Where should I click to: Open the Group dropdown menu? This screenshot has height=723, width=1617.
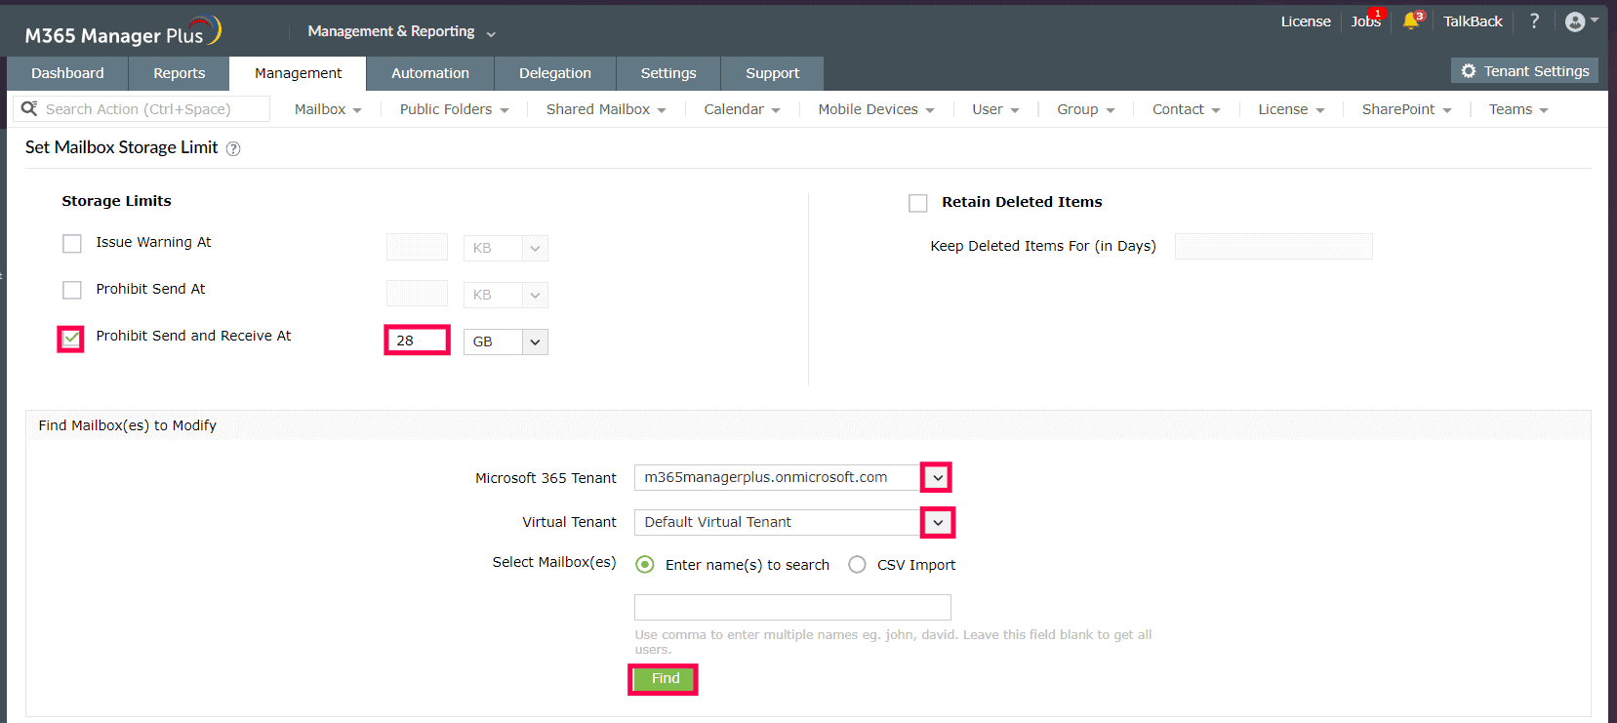click(x=1086, y=109)
